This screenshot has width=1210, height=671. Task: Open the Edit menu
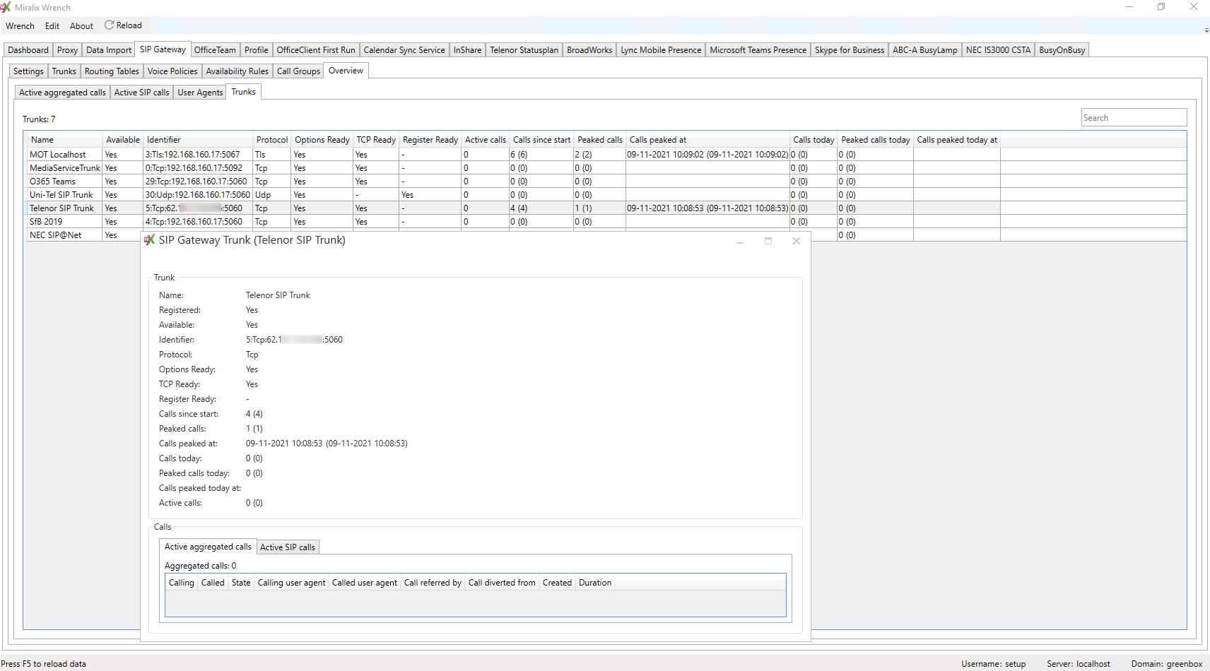point(52,26)
